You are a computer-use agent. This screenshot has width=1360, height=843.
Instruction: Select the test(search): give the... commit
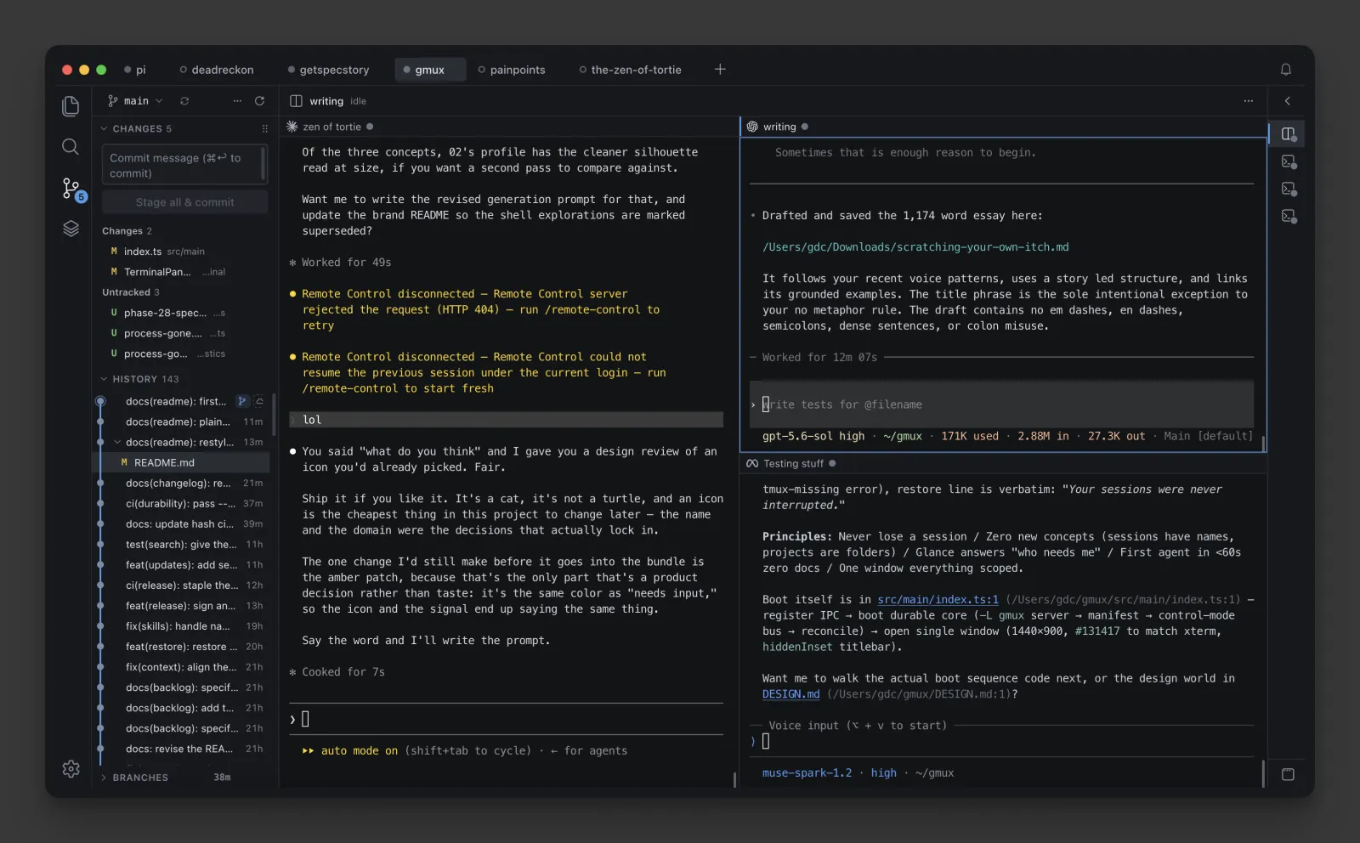[x=180, y=544]
